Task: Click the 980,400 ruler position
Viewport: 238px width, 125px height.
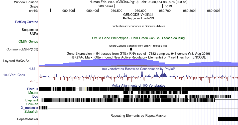Action: [x=92, y=11]
